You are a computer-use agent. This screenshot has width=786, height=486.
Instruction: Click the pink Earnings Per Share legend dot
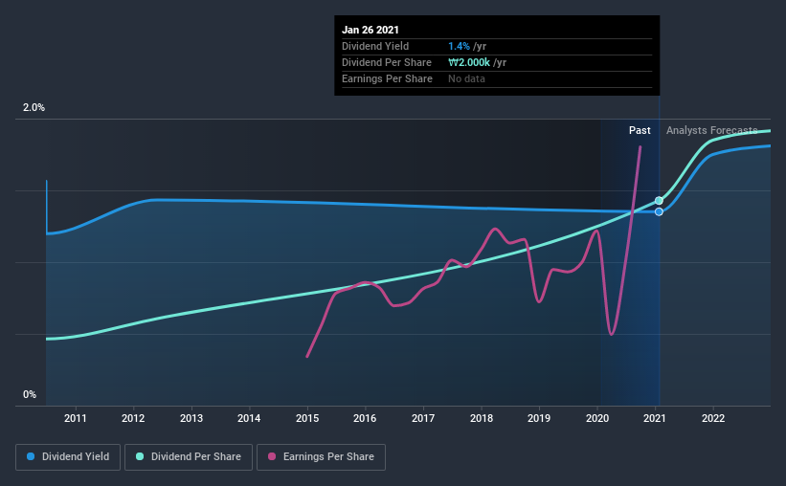point(272,456)
